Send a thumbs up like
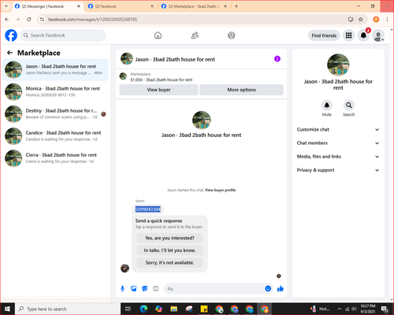Viewport: 394px width, 315px height. point(281,289)
